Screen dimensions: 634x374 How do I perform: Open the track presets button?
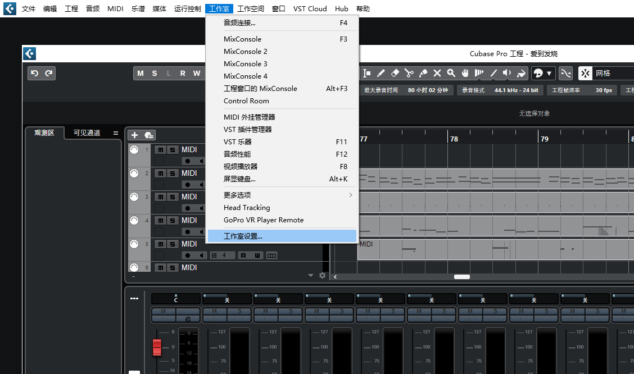149,135
